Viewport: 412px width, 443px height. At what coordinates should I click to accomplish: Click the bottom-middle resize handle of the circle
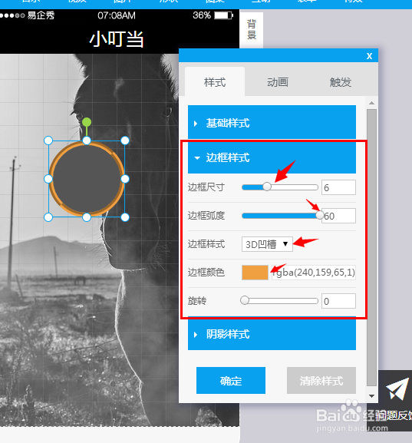(87, 217)
